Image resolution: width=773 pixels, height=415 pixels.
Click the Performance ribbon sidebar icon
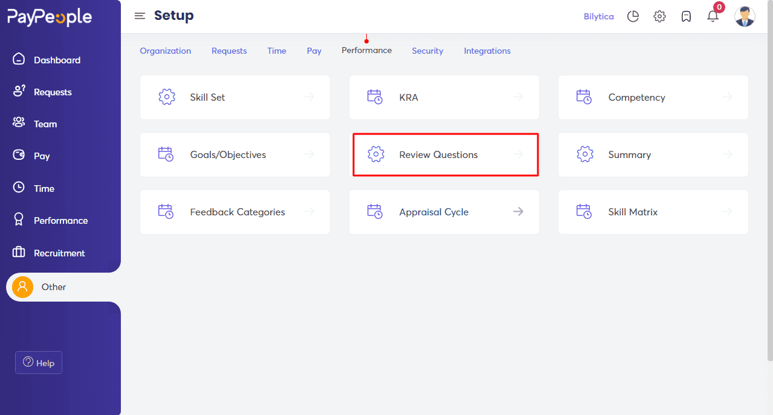pyautogui.click(x=19, y=220)
